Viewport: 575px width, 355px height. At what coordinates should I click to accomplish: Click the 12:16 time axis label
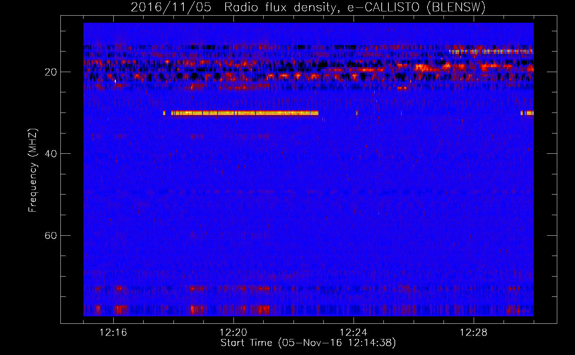tap(113, 333)
